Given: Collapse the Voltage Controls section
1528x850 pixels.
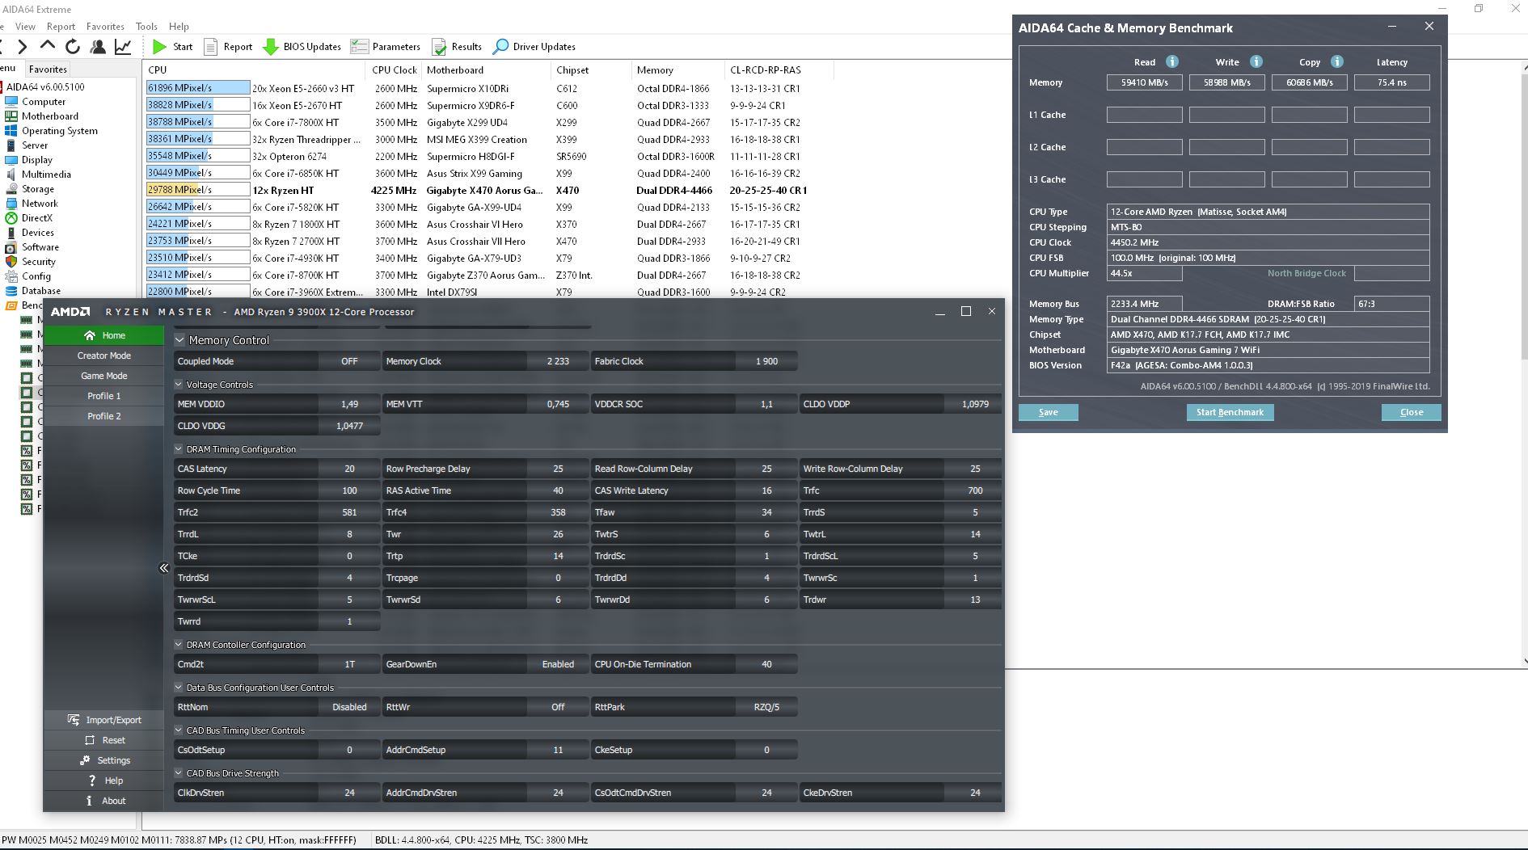Looking at the screenshot, I should point(179,385).
